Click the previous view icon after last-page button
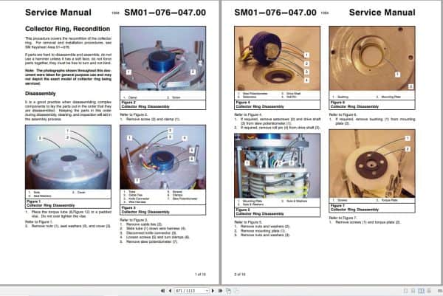The width and height of the screenshot is (443, 296). [x=228, y=291]
